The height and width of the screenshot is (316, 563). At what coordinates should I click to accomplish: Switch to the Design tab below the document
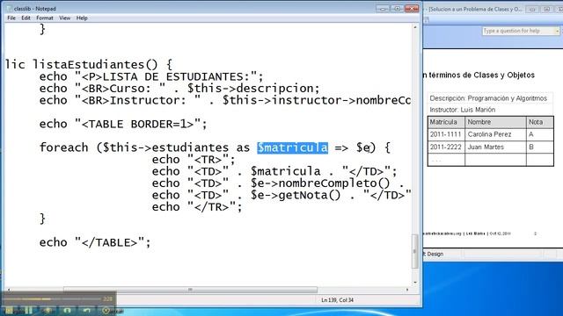435,254
